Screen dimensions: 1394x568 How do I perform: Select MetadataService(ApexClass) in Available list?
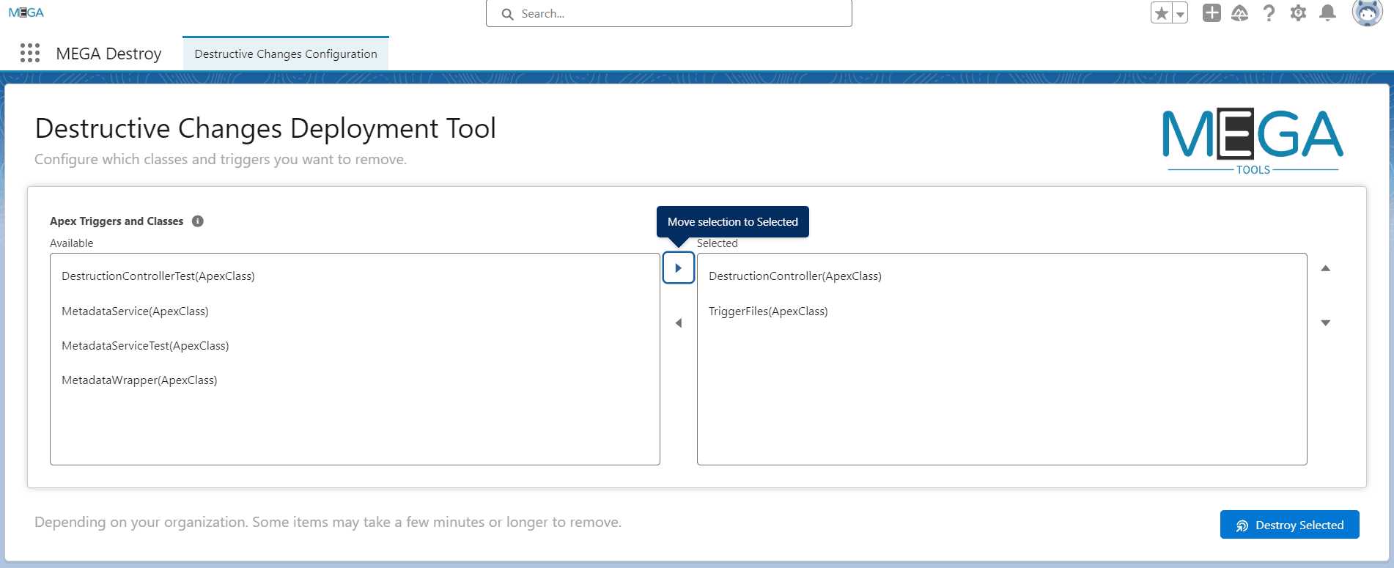355,311
